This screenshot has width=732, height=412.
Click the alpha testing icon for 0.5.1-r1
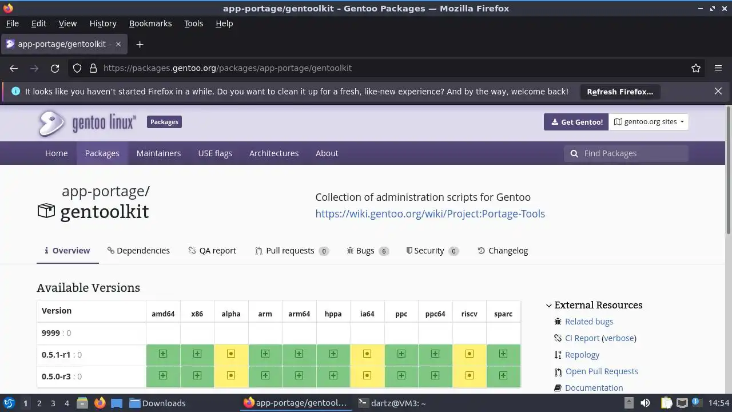tap(231, 354)
